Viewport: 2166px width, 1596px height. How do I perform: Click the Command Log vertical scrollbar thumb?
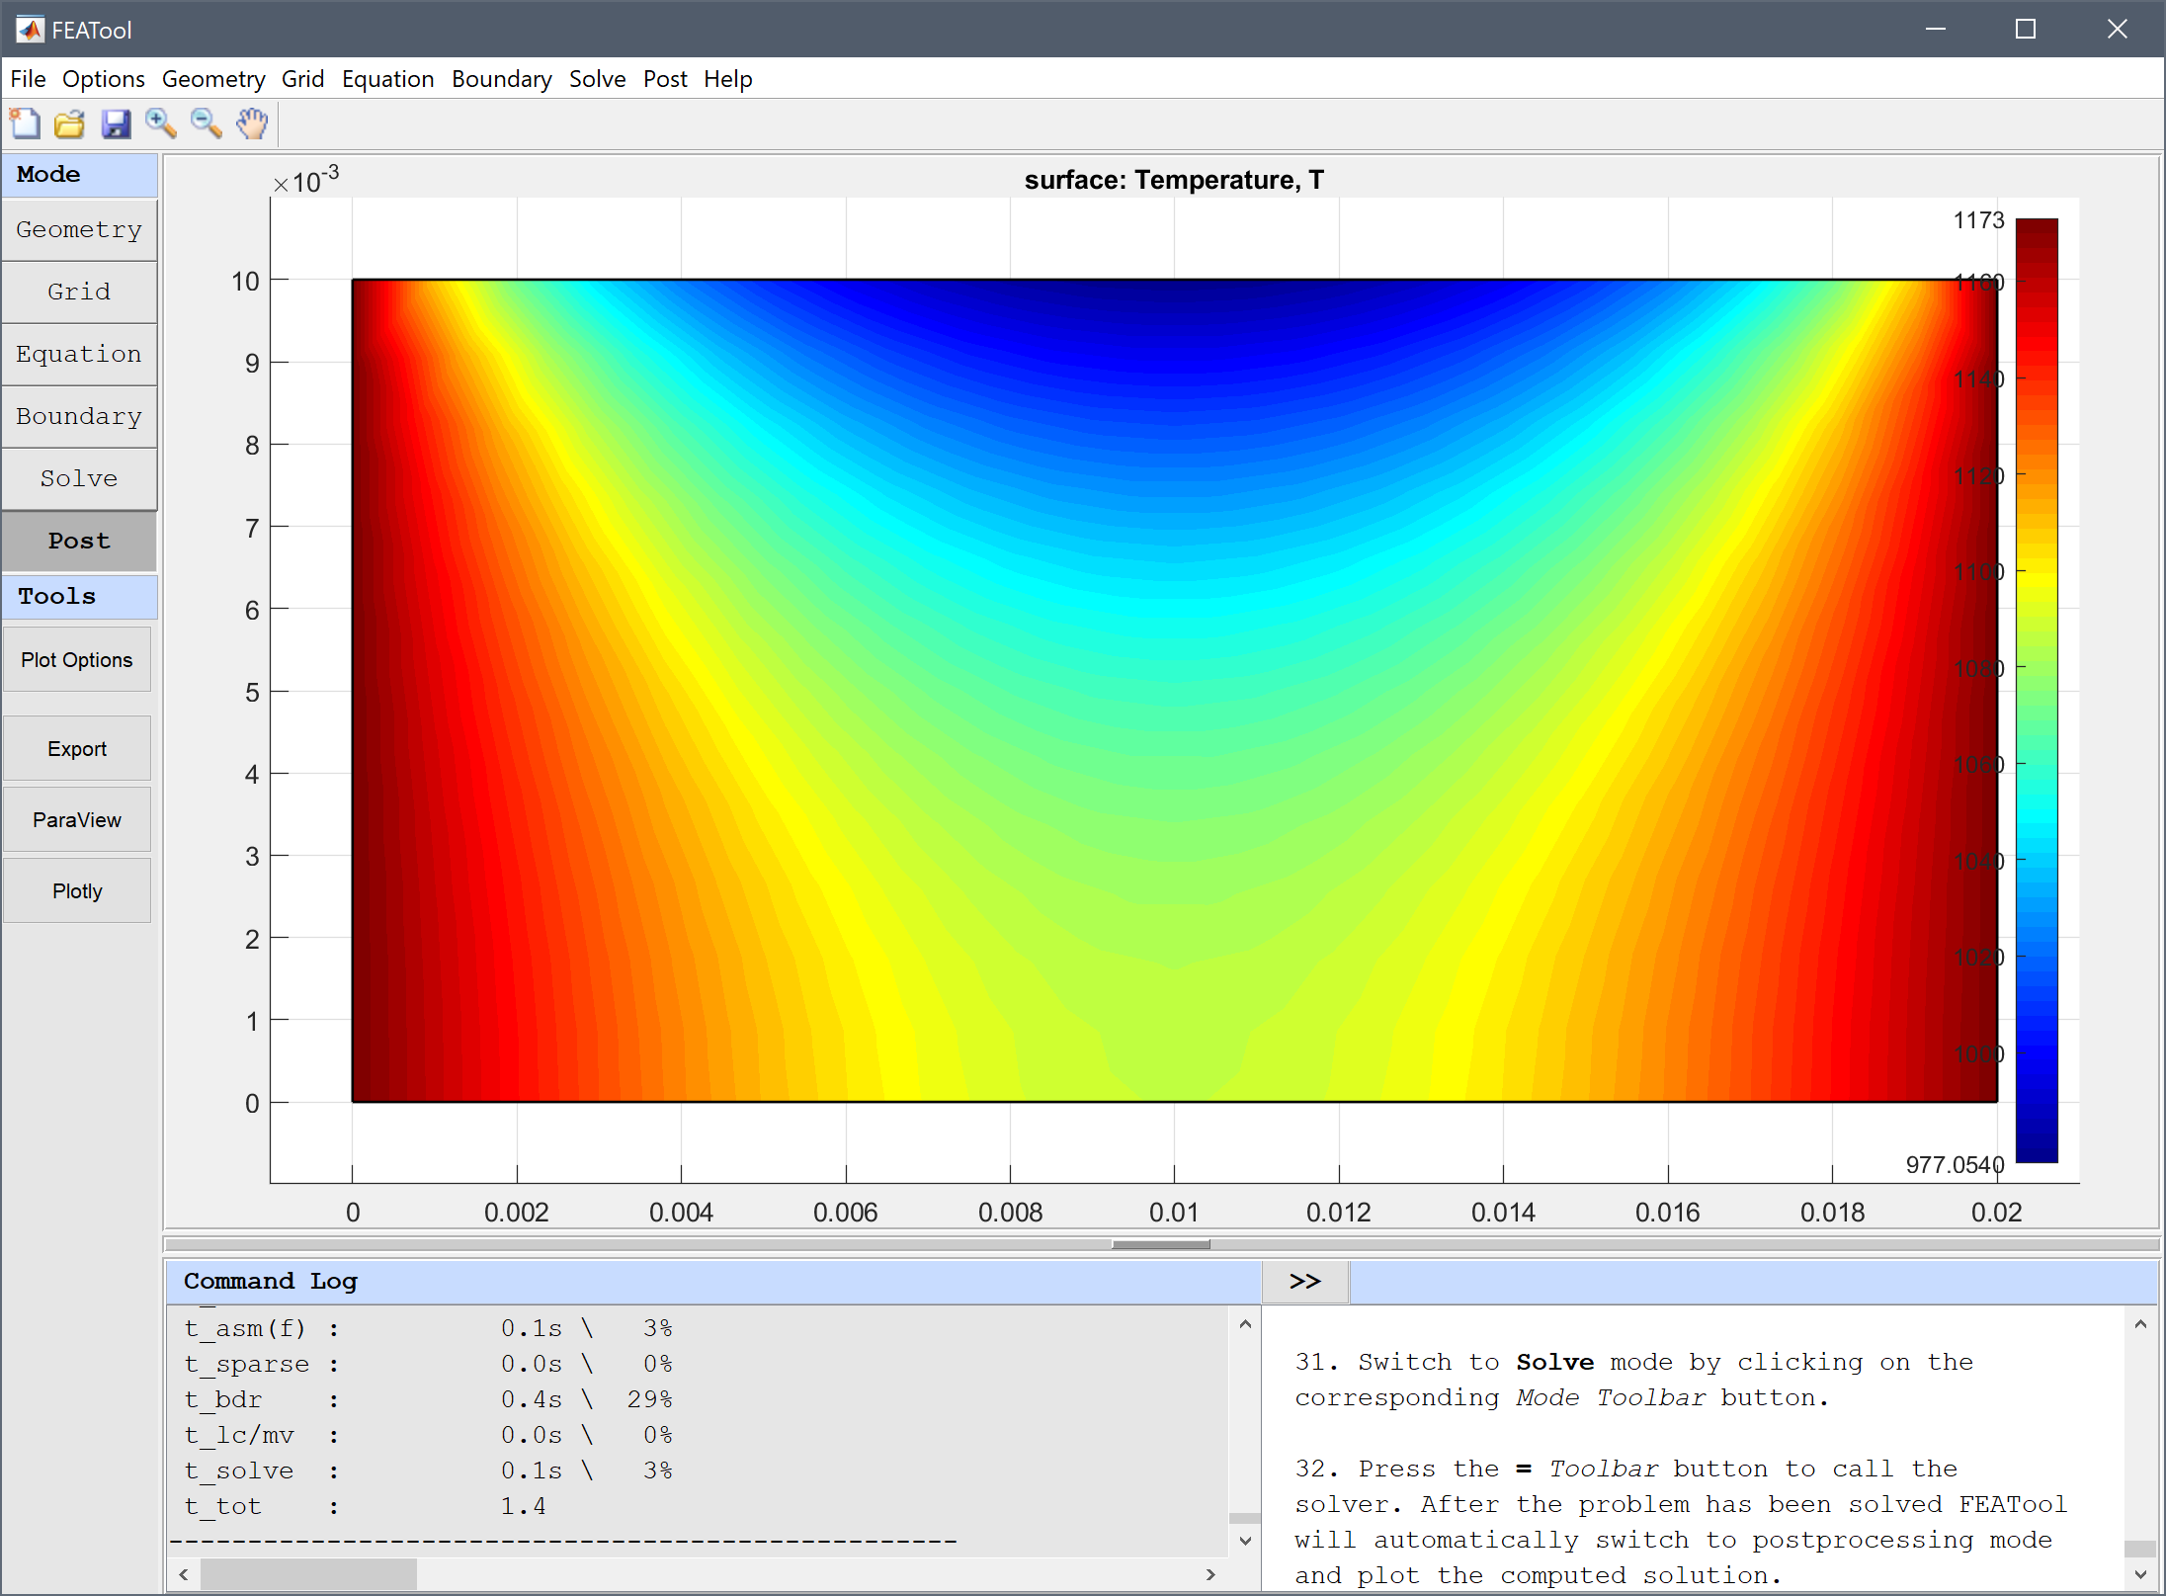pyautogui.click(x=1245, y=1518)
